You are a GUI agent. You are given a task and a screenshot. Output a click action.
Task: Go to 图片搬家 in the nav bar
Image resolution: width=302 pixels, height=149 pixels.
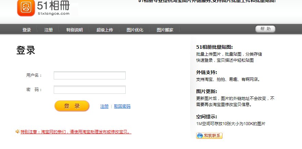[x=165, y=30]
